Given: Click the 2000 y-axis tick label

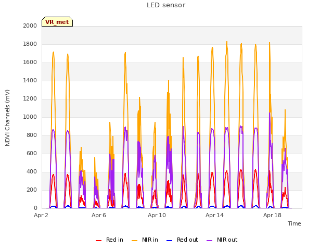Looking at the screenshot, I should 30,26.
